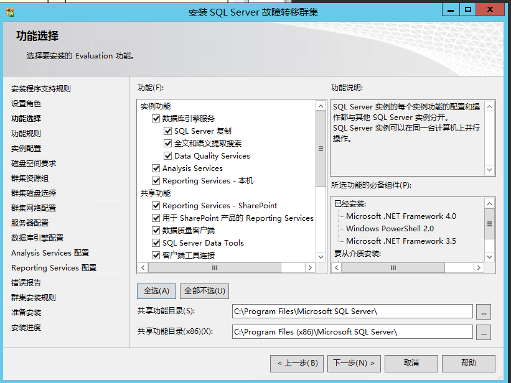511x383 pixels.
Task: Open the 实例配置 step in sidebar
Action: (26, 149)
